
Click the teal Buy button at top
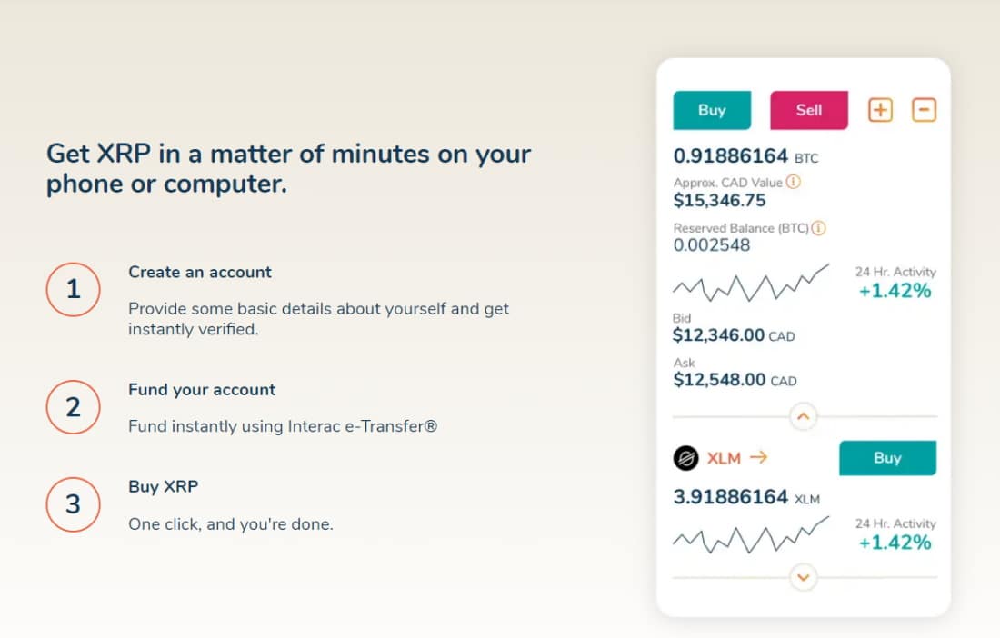tap(713, 110)
